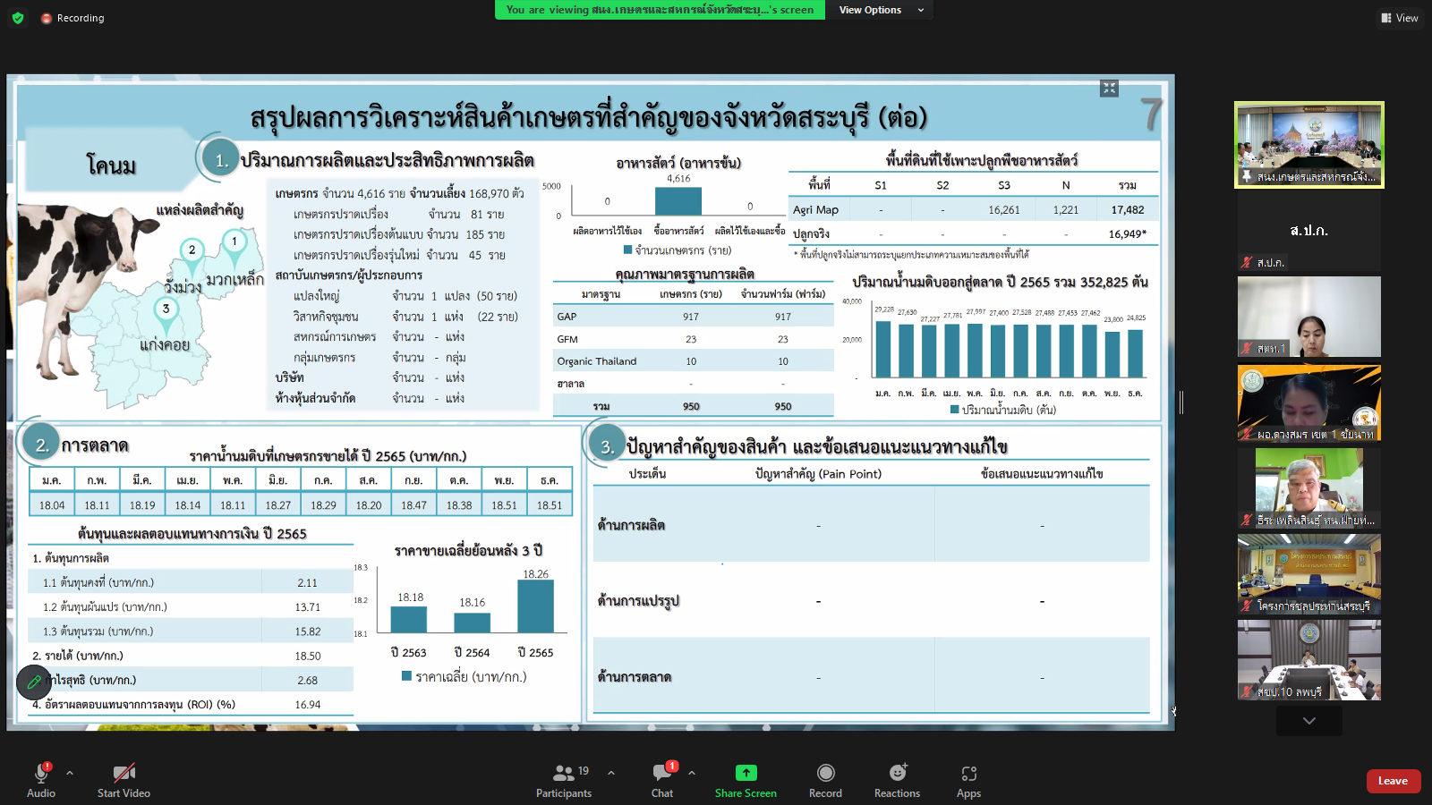Select the ผอ.ตรวจสมร เขต 1 ชัยนาท thumbnail
The height and width of the screenshot is (805, 1432).
[x=1309, y=402]
